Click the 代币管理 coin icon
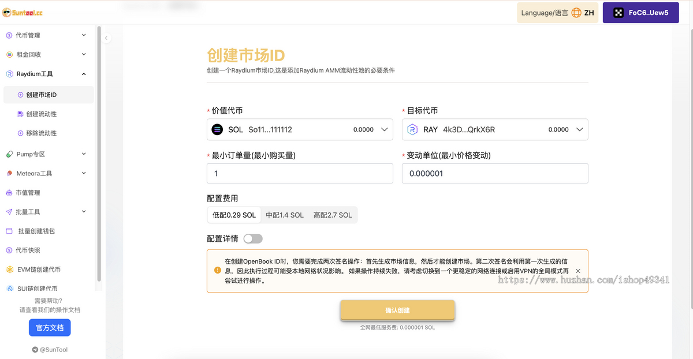Viewport: 693px width, 359px height. point(9,35)
